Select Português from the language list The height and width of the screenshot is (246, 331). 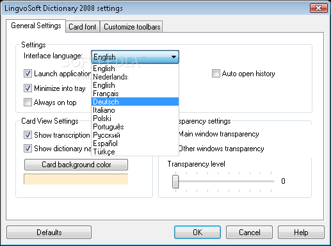[135, 127]
